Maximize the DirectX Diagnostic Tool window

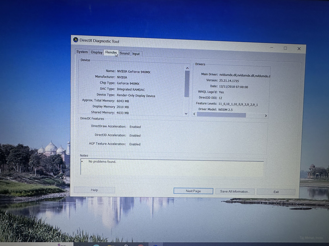(285, 48)
